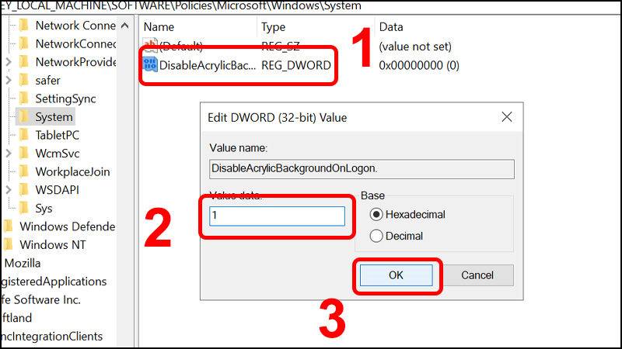Image resolution: width=622 pixels, height=349 pixels.
Task: Confirm with the OK button
Action: click(x=396, y=275)
